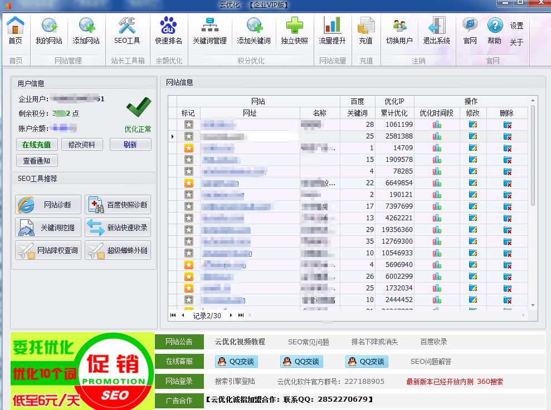Toggle the orange star for the 14709 row
The image size is (551, 410).
[189, 148]
